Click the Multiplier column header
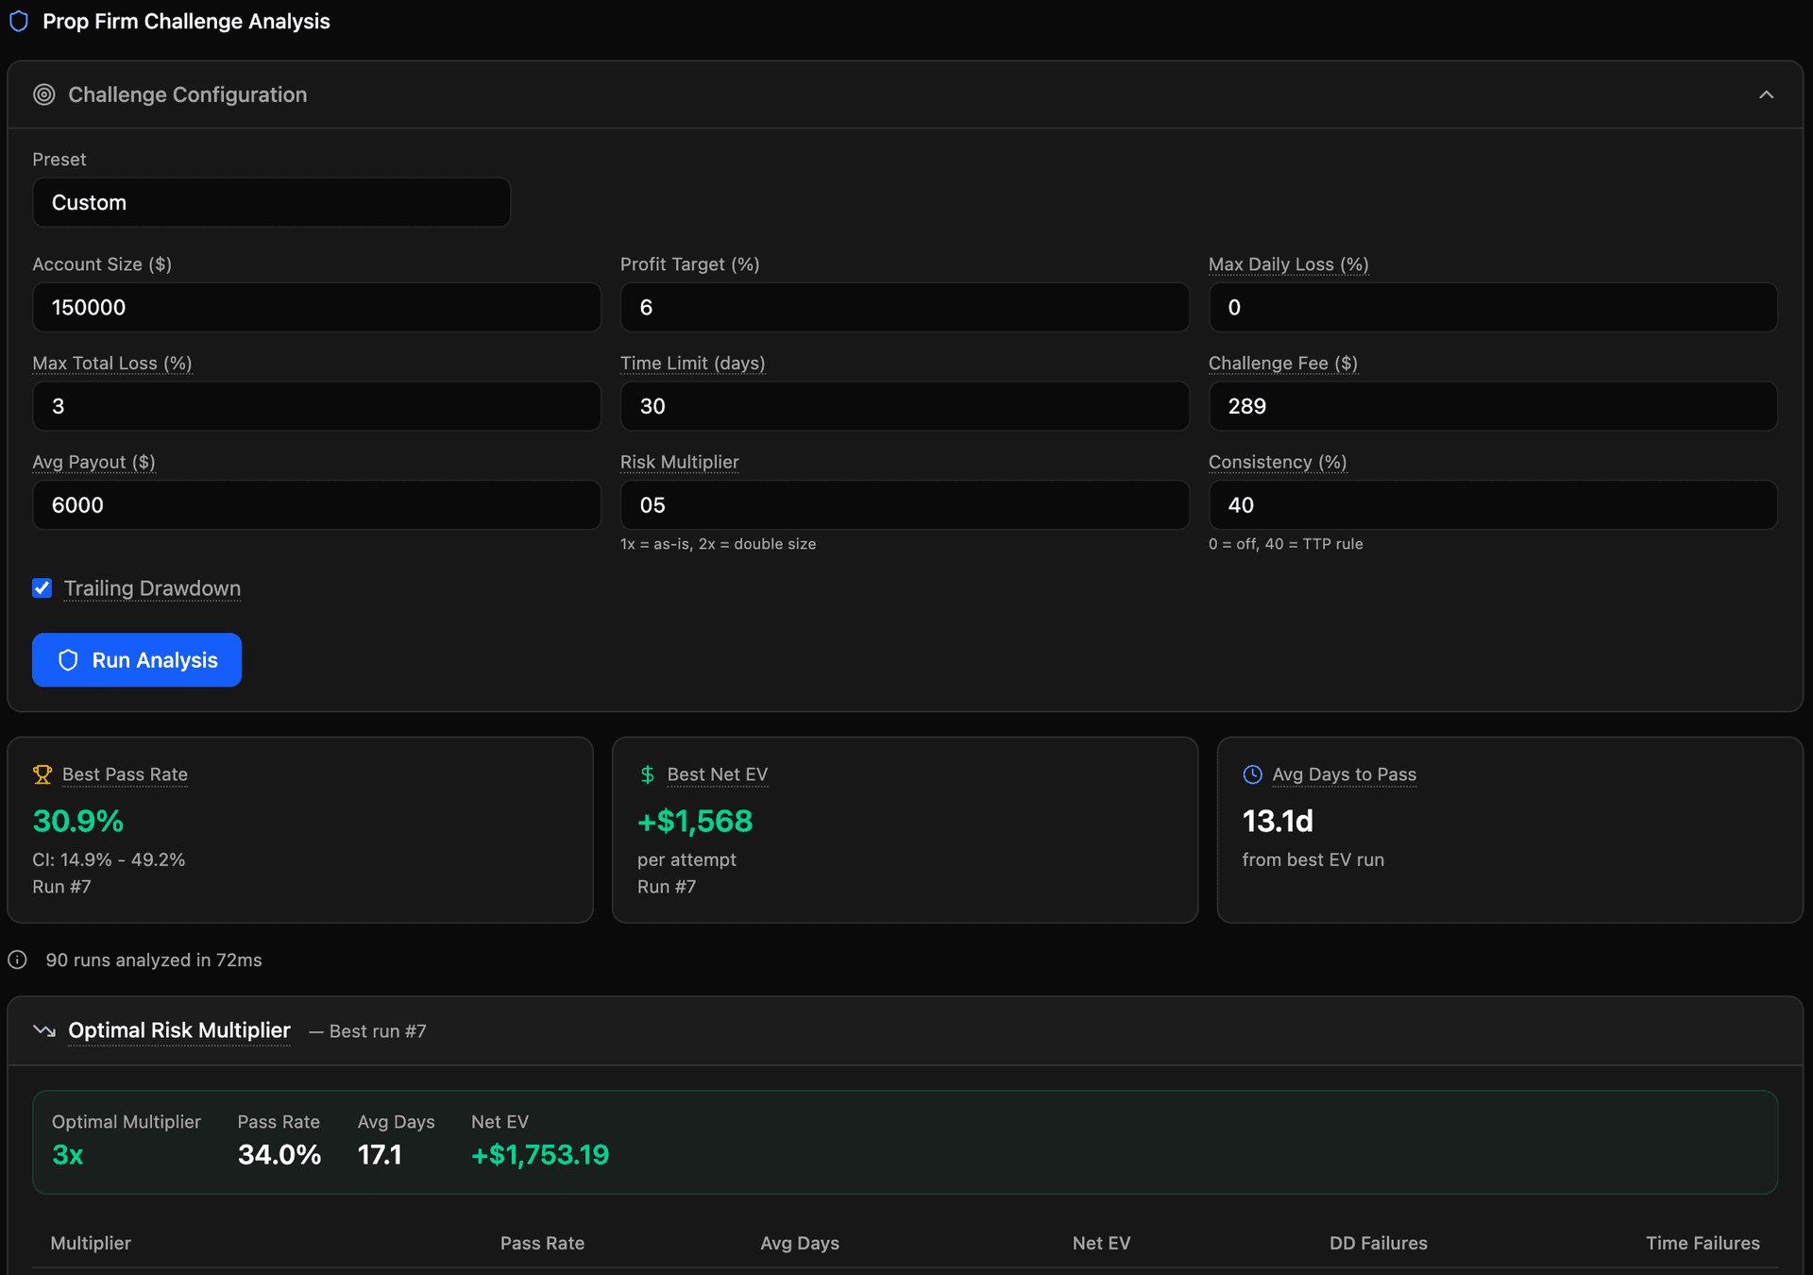The image size is (1813, 1275). click(91, 1243)
